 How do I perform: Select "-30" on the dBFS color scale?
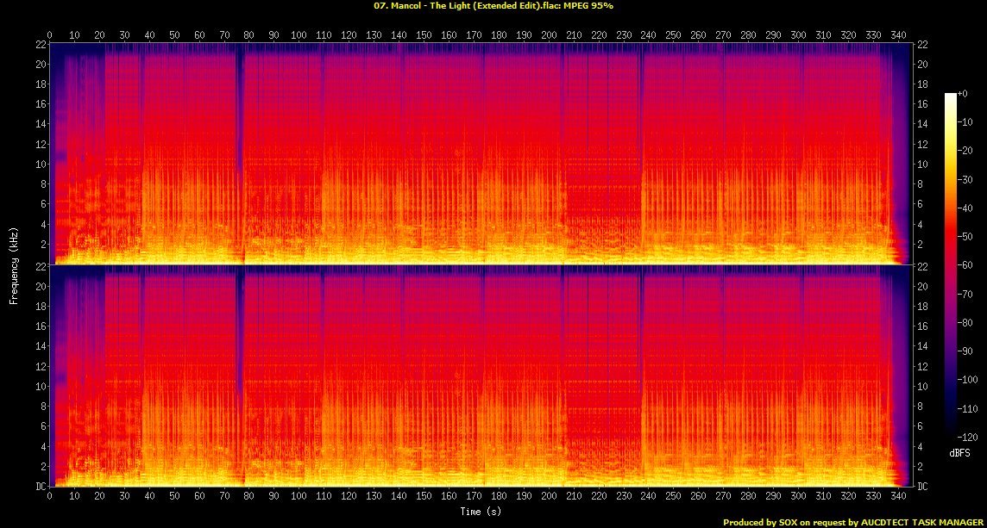coord(965,179)
